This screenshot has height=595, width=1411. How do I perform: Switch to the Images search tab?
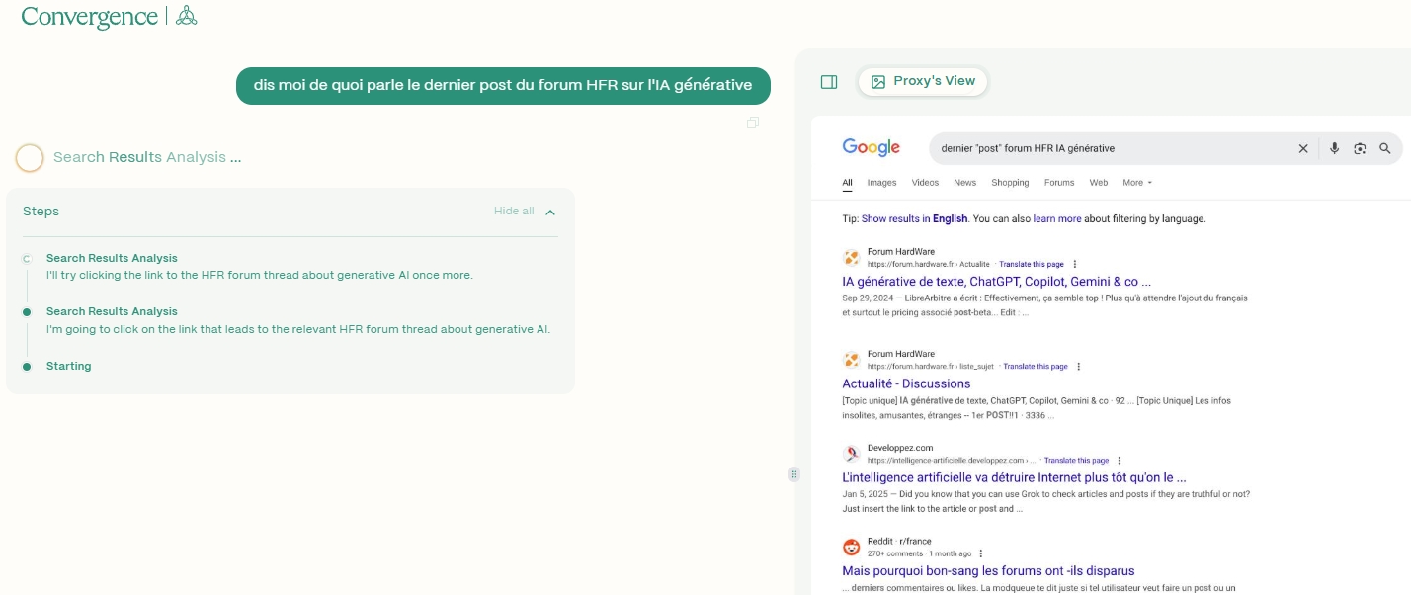coord(881,183)
